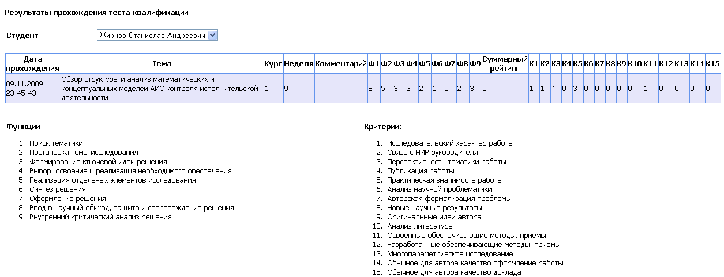Click the Ф2 column header

pos(387,63)
